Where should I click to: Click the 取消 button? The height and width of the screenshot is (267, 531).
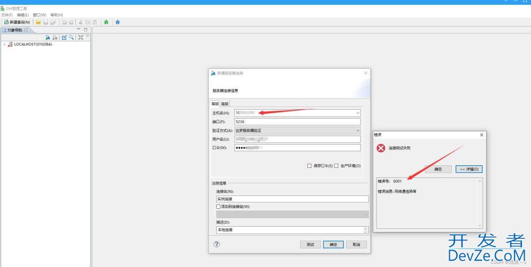[x=356, y=244]
